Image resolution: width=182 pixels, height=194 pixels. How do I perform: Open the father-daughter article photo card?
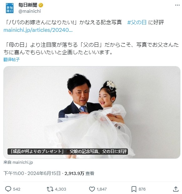point(92,112)
